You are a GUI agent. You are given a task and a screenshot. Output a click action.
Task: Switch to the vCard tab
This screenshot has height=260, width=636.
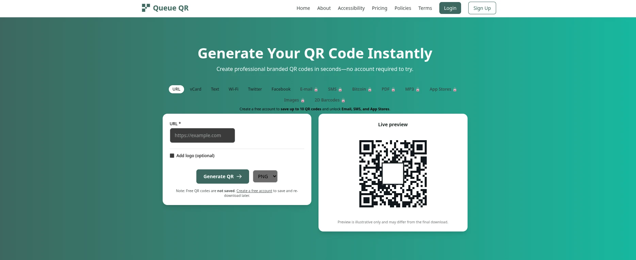tap(196, 89)
